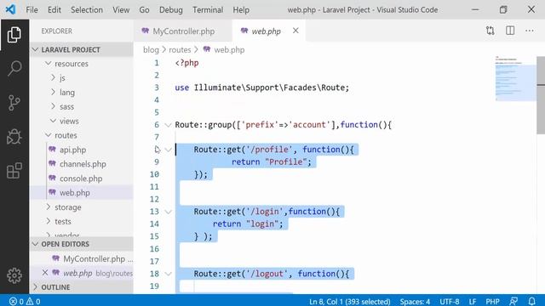Click the blog breadcrumb segment

151,49
